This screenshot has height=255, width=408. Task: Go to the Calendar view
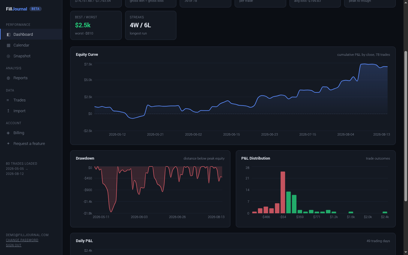pos(31,45)
